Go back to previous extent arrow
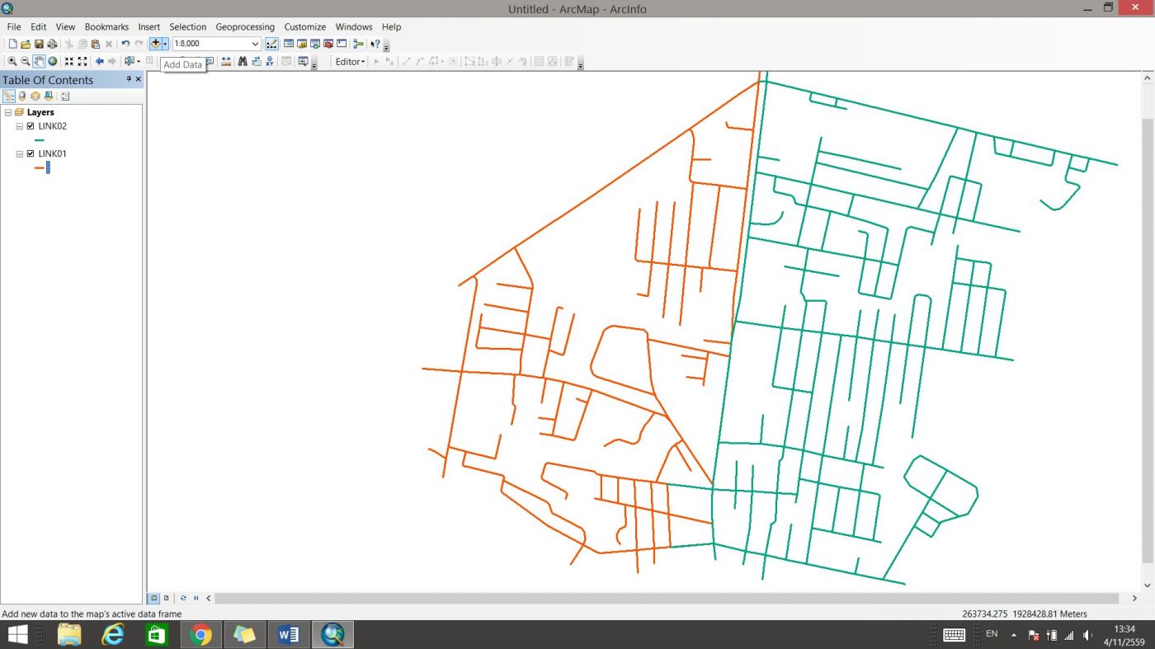This screenshot has height=649, width=1155. [99, 62]
